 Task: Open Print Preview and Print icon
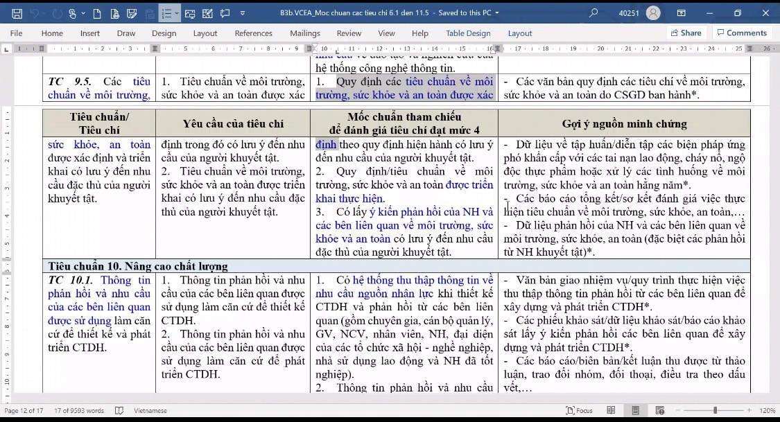(x=114, y=13)
